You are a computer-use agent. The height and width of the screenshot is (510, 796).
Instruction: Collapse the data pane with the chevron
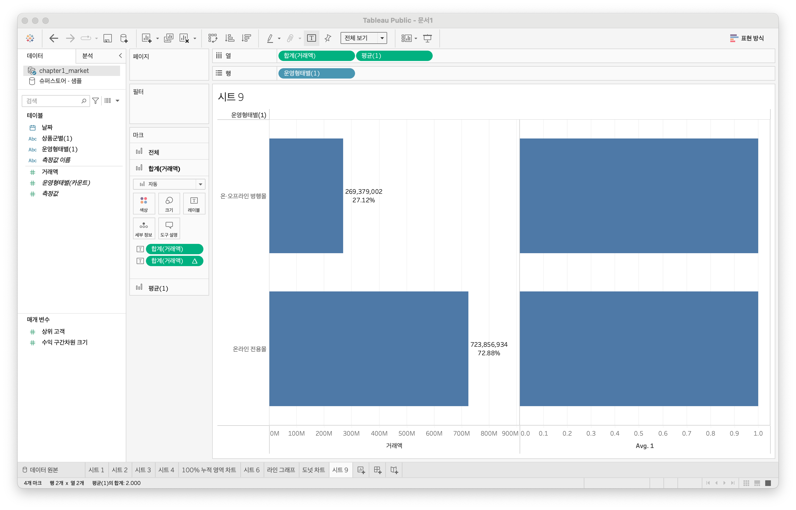click(120, 56)
